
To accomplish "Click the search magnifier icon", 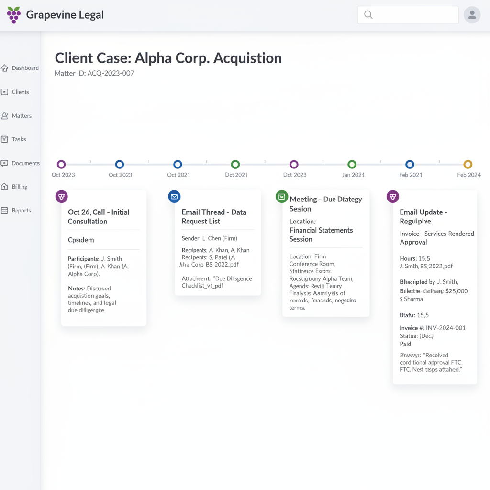I will 368,15.
